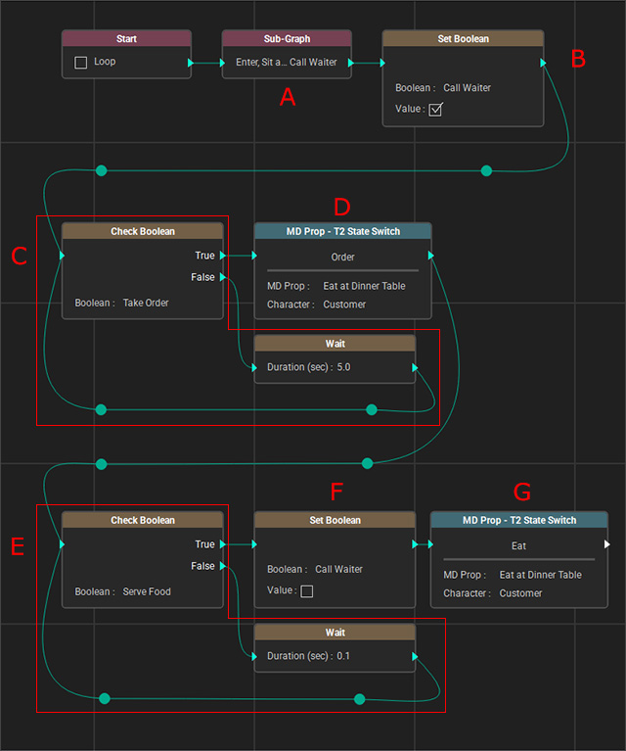The width and height of the screenshot is (626, 751).
Task: Click the 5.0 Wait node input port
Action: click(254, 367)
